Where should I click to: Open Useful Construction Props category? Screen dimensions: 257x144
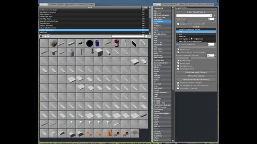coord(94,10)
